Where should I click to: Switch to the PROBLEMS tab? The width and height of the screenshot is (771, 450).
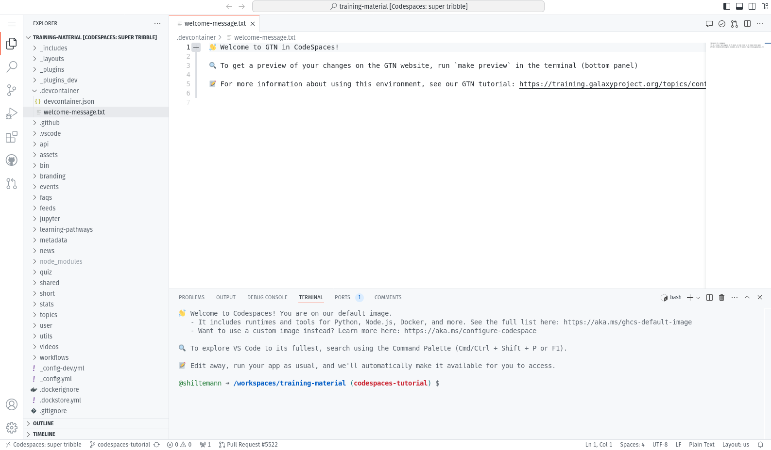pyautogui.click(x=191, y=297)
